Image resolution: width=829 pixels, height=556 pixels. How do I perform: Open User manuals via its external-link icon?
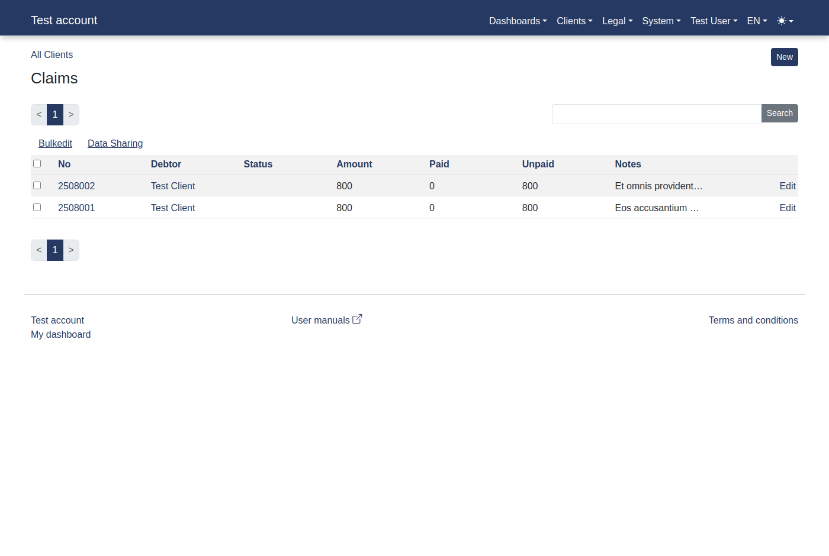(357, 318)
